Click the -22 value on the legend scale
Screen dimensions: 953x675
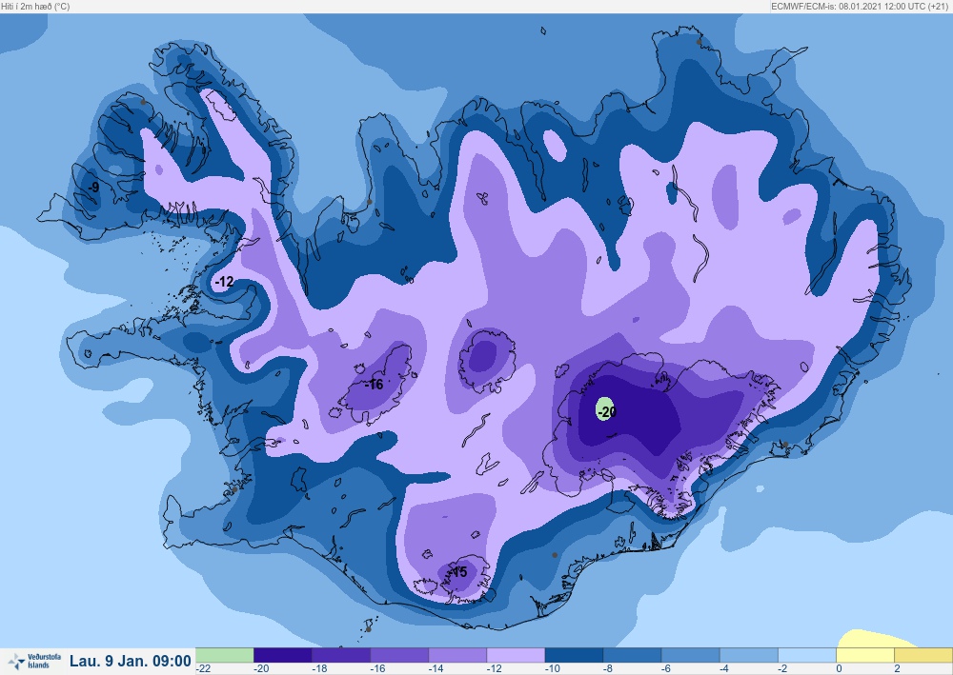203,669
